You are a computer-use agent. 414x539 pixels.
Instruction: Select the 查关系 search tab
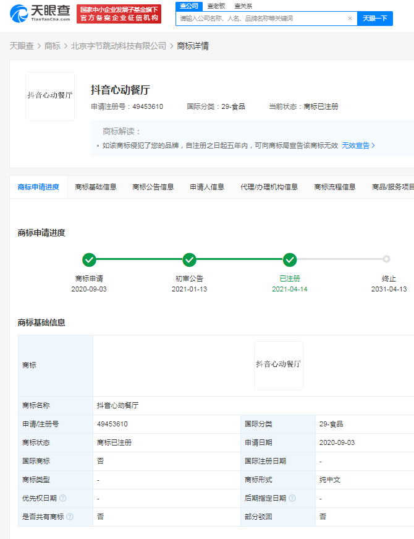point(243,6)
